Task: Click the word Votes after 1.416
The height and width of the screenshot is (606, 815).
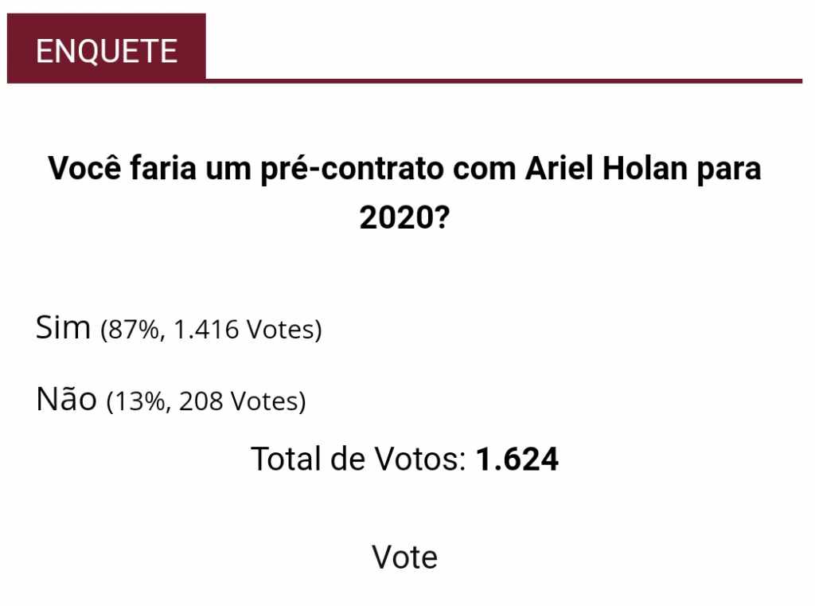Action: (x=280, y=329)
